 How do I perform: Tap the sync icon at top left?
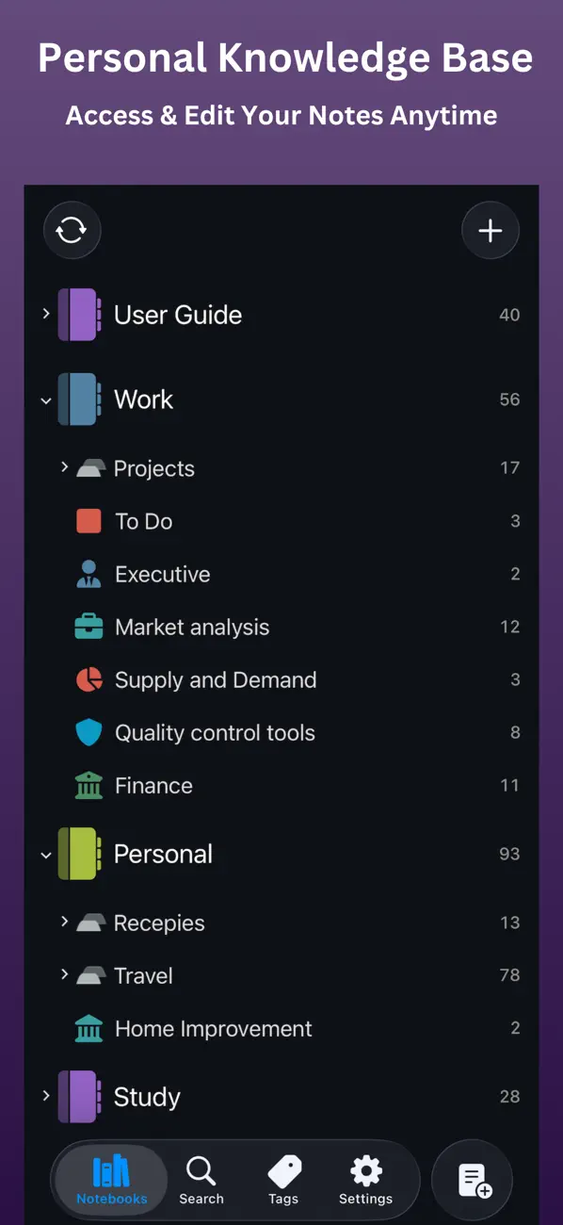click(72, 230)
